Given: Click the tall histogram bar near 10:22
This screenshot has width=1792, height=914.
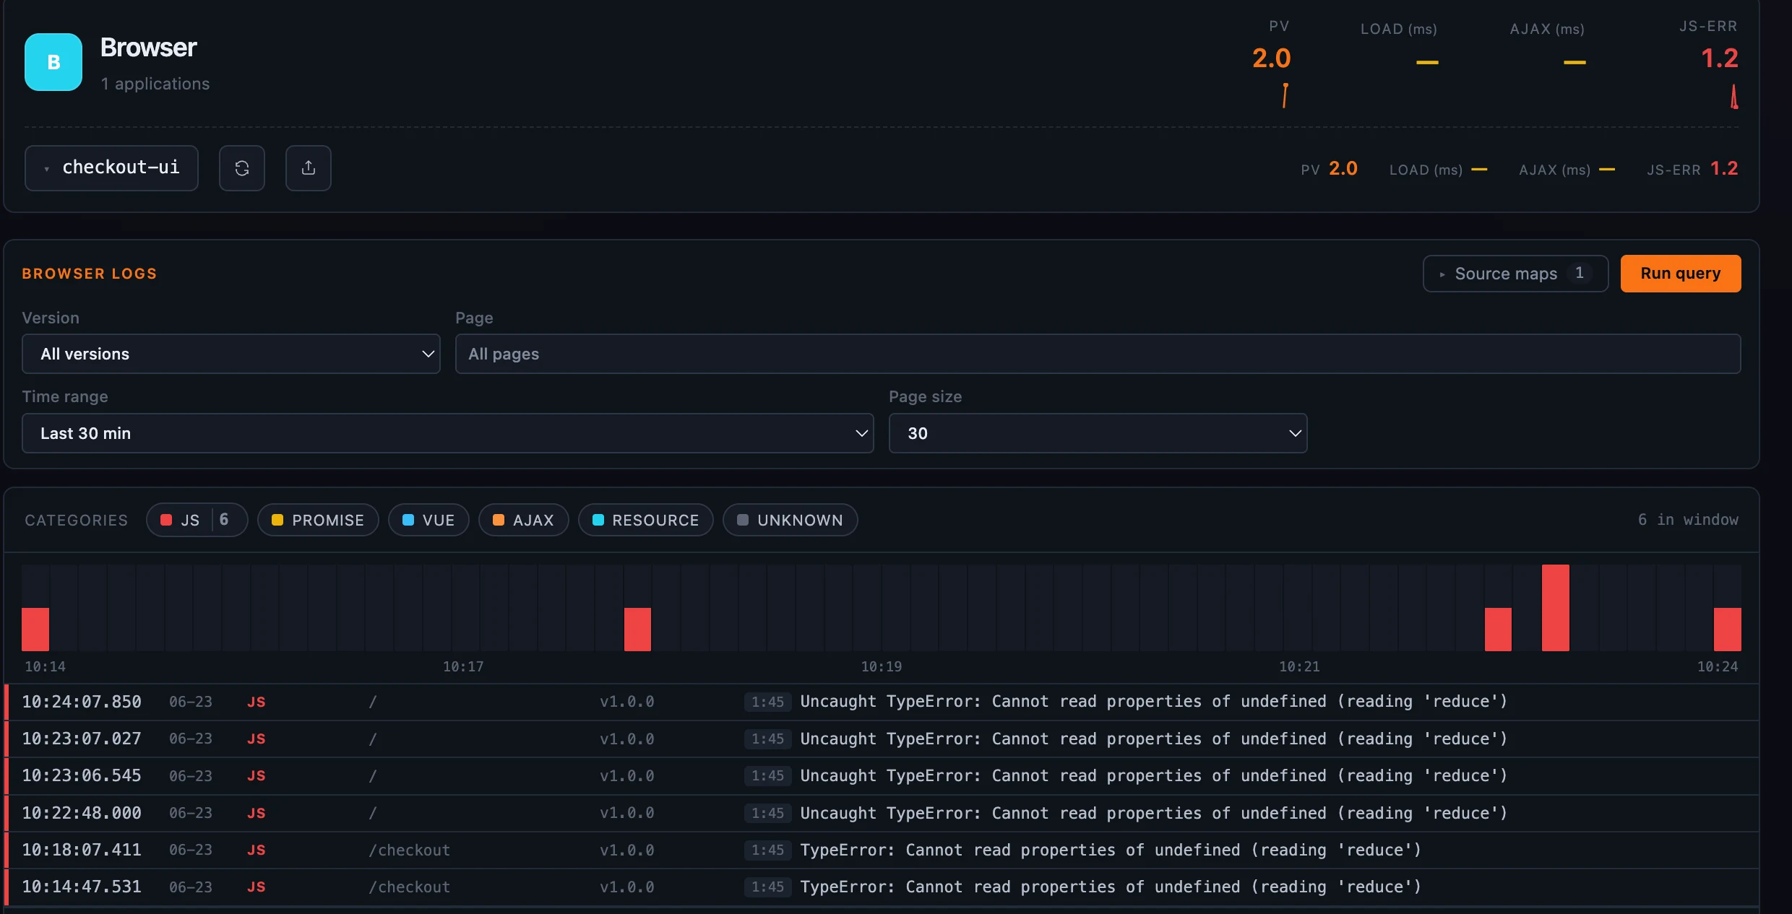Looking at the screenshot, I should click(x=1555, y=608).
